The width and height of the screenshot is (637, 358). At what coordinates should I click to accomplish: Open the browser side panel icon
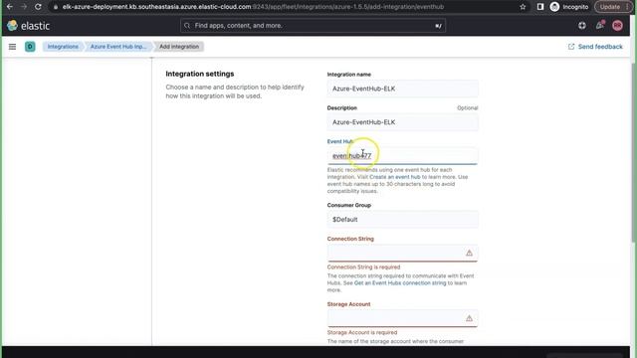click(x=539, y=7)
